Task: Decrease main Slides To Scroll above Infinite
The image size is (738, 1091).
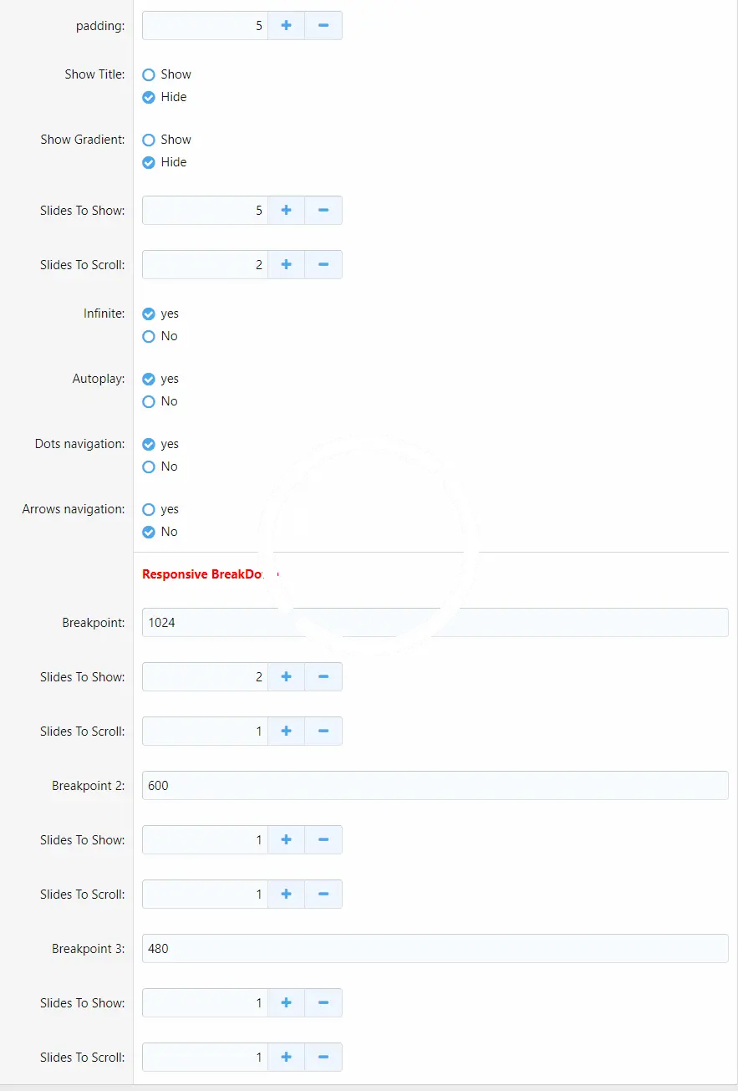Action: tap(323, 265)
